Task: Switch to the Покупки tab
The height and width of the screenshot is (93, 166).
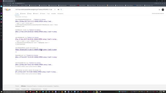Action: [43, 14]
